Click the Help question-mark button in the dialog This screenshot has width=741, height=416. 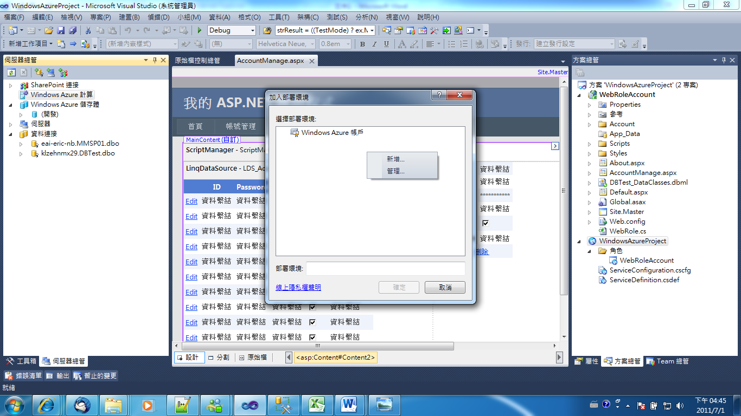coord(438,95)
